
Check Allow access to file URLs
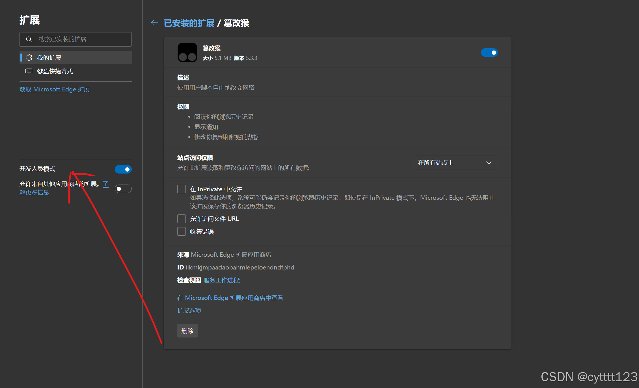point(182,219)
